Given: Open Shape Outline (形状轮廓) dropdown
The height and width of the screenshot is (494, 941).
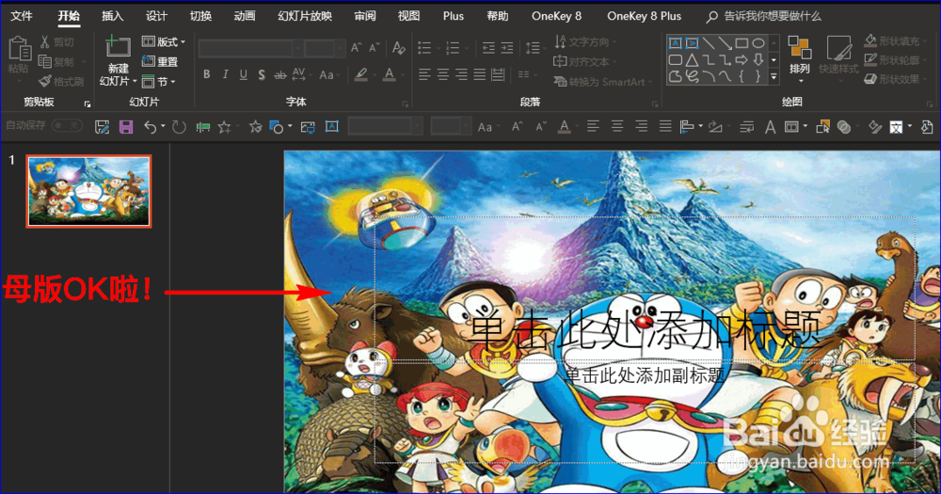Looking at the screenshot, I should (896, 60).
